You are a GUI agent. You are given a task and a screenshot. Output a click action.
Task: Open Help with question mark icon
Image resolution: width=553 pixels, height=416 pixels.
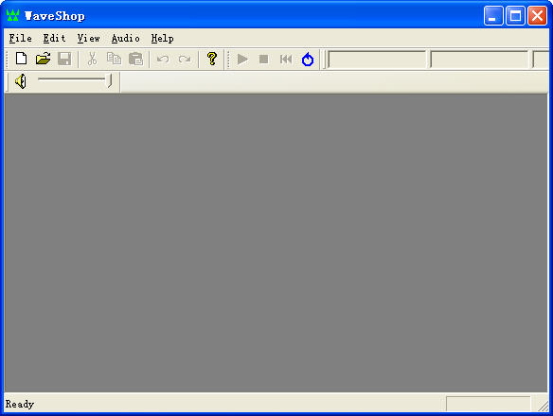coord(212,59)
